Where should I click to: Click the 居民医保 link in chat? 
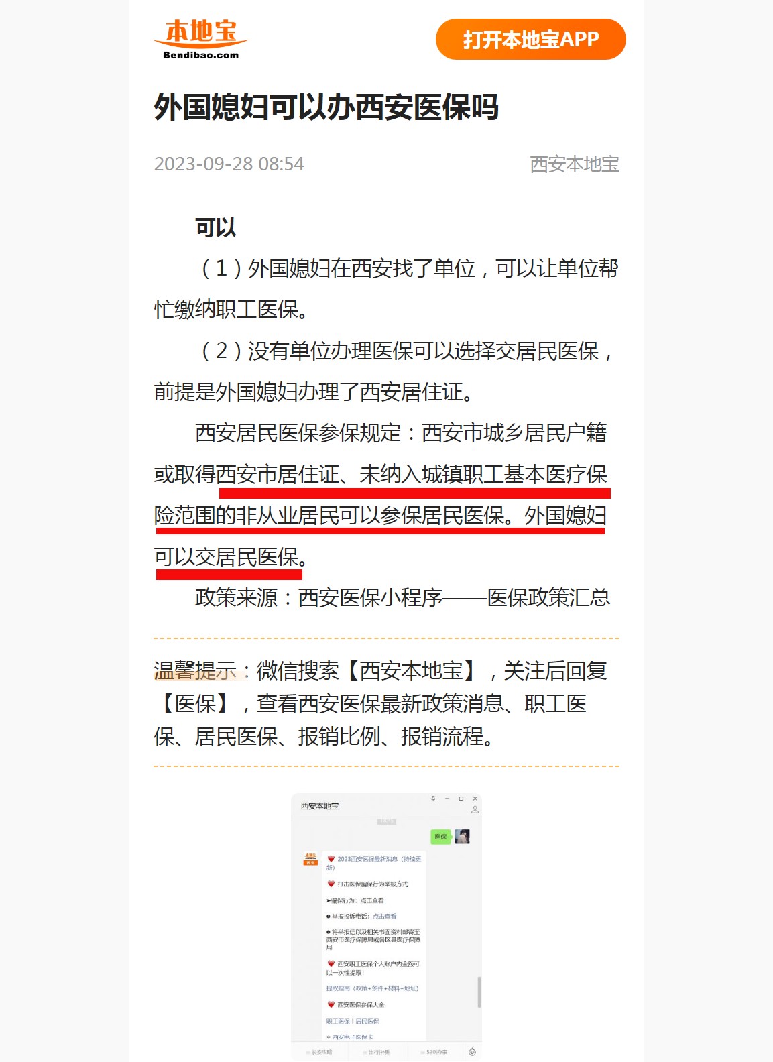click(367, 1021)
